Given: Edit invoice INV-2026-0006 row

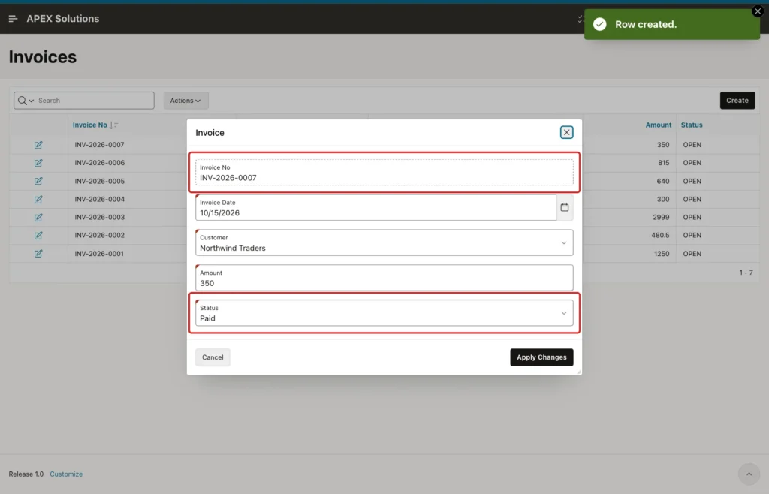Looking at the screenshot, I should pos(38,163).
